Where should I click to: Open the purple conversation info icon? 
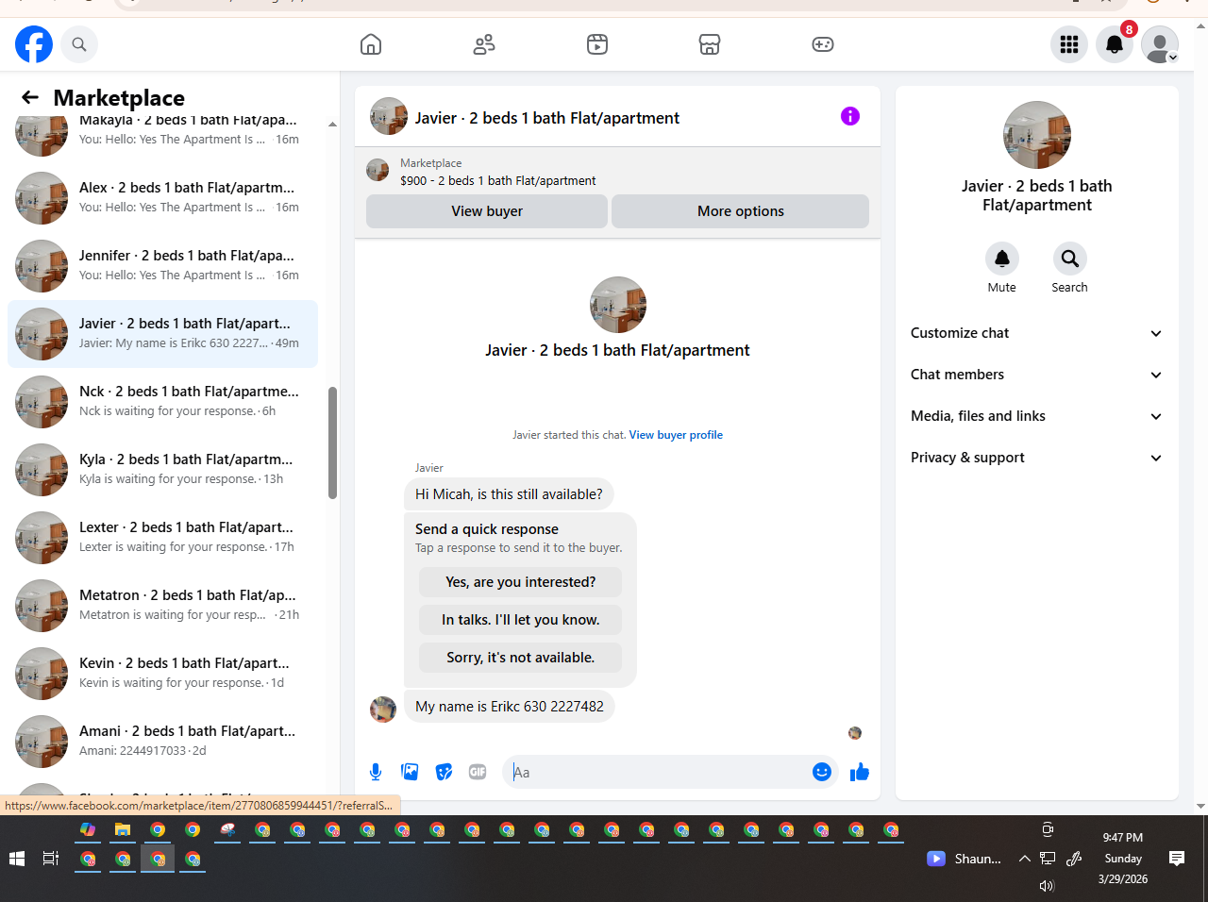[x=850, y=116]
